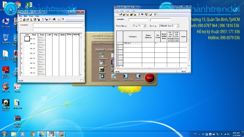Open Recycle Bin desktop icon
The width and height of the screenshot is (244, 137).
click(6, 39)
